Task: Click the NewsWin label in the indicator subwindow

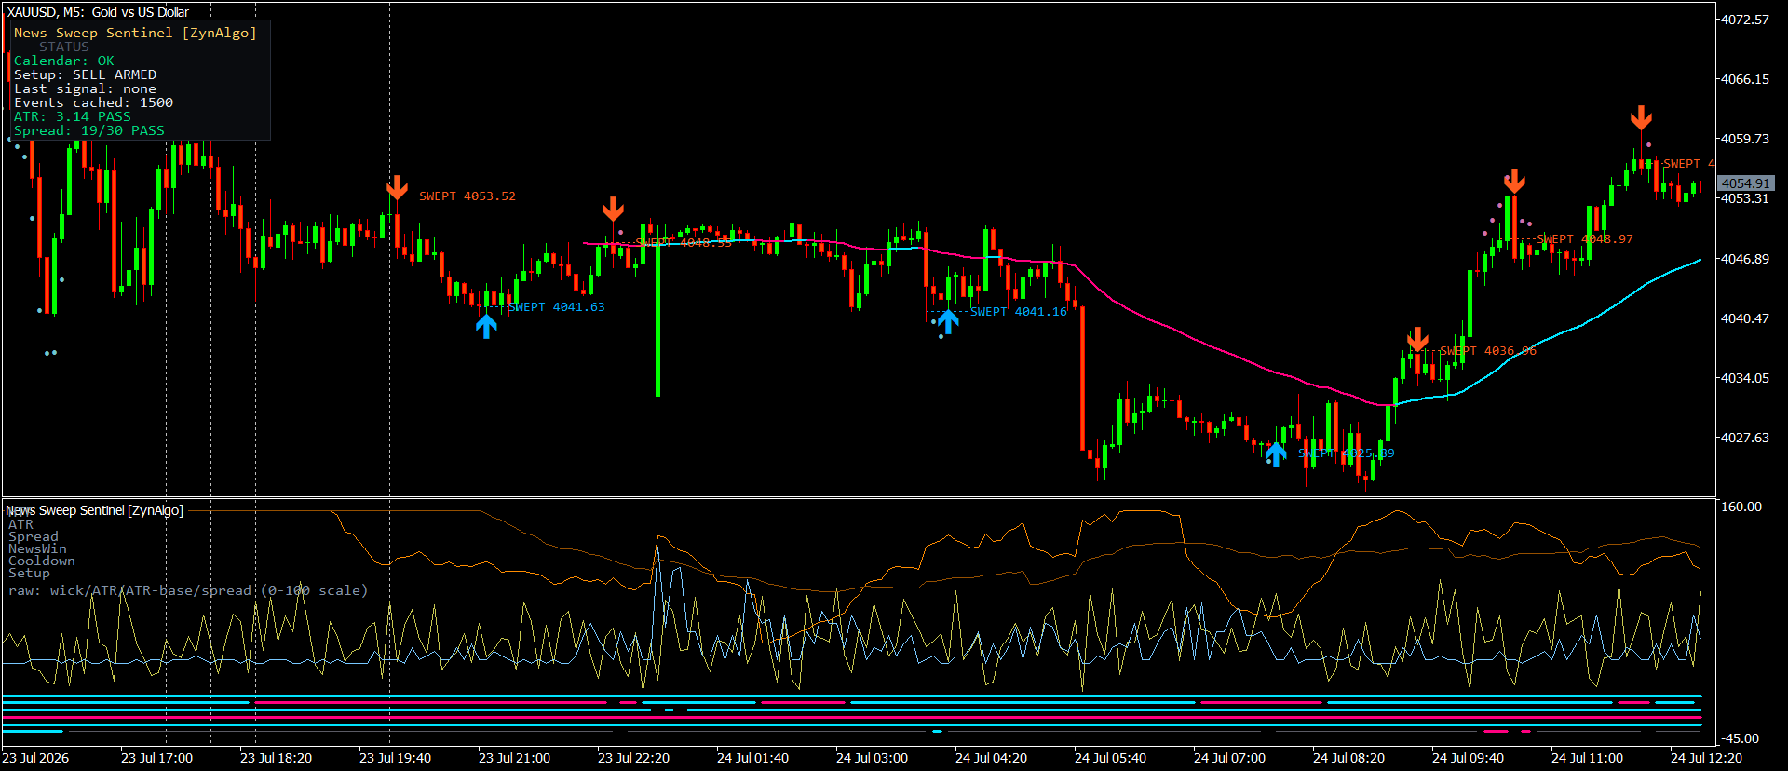Action: coord(37,549)
